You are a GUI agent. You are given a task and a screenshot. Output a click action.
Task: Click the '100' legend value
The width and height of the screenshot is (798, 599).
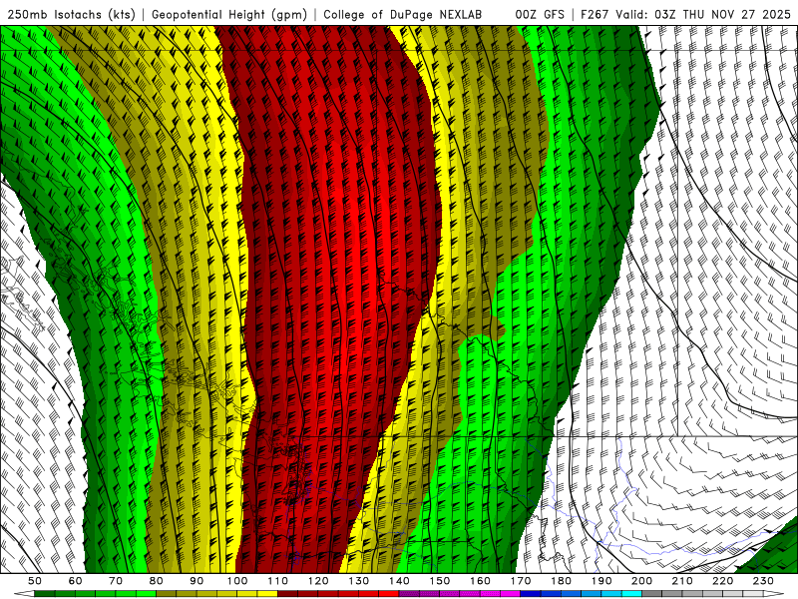[x=237, y=581]
